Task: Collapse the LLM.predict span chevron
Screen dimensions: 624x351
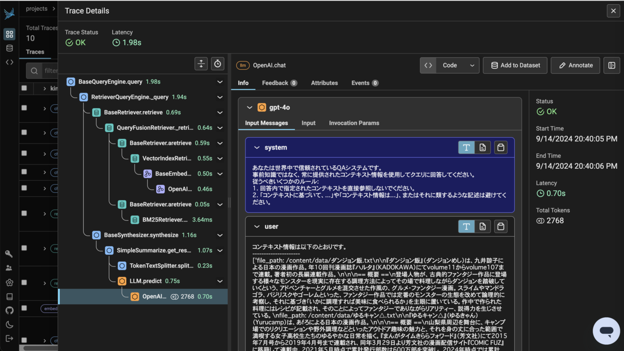Action: pos(220,281)
